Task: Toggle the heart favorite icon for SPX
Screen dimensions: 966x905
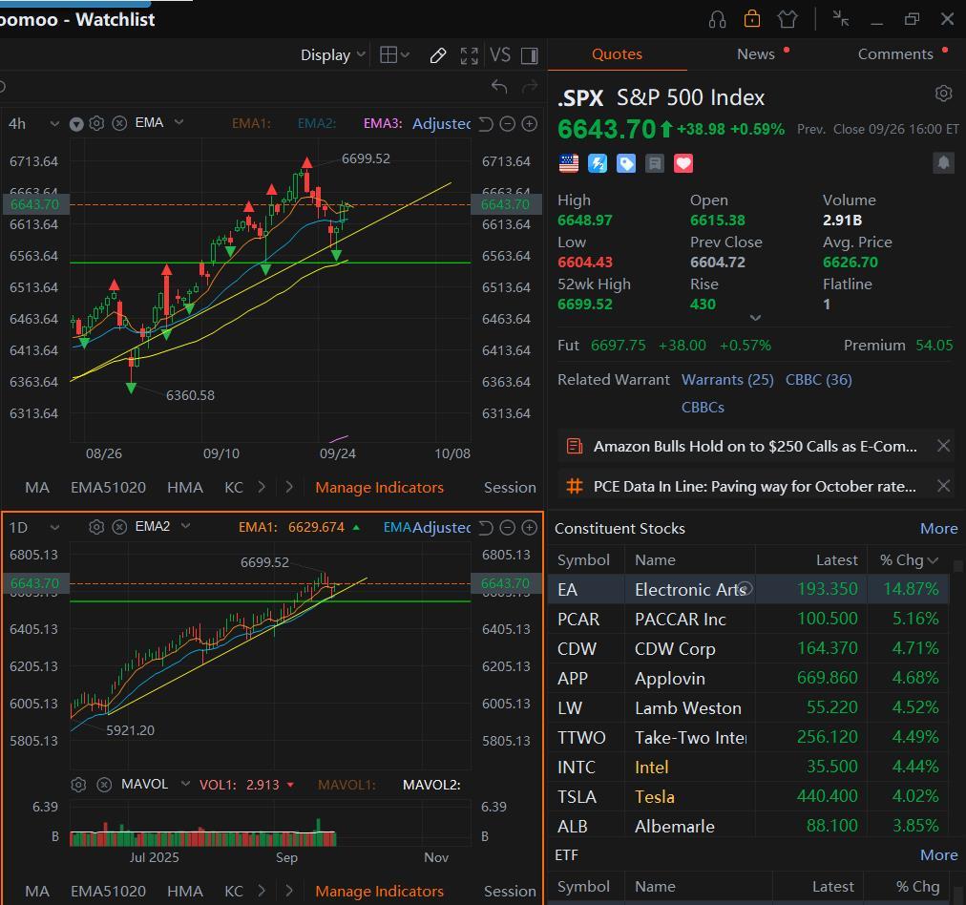Action: (682, 163)
